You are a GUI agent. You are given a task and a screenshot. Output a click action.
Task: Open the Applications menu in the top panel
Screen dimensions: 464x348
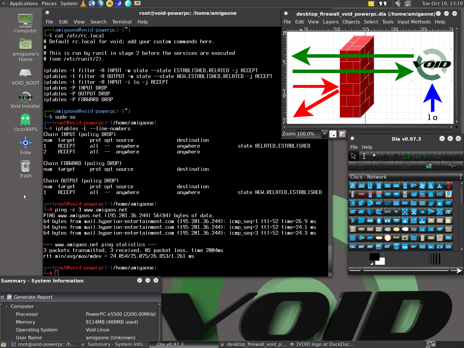point(23,3)
